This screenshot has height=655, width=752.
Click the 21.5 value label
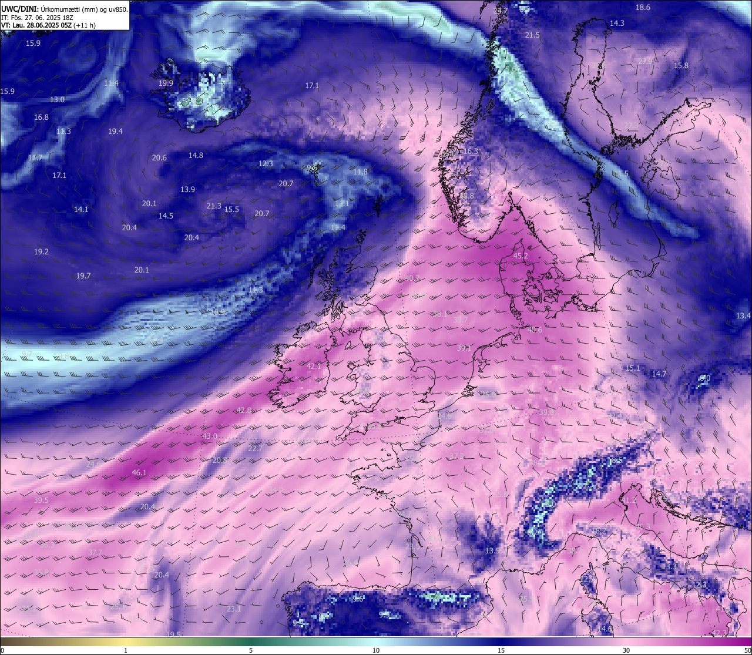(x=532, y=35)
